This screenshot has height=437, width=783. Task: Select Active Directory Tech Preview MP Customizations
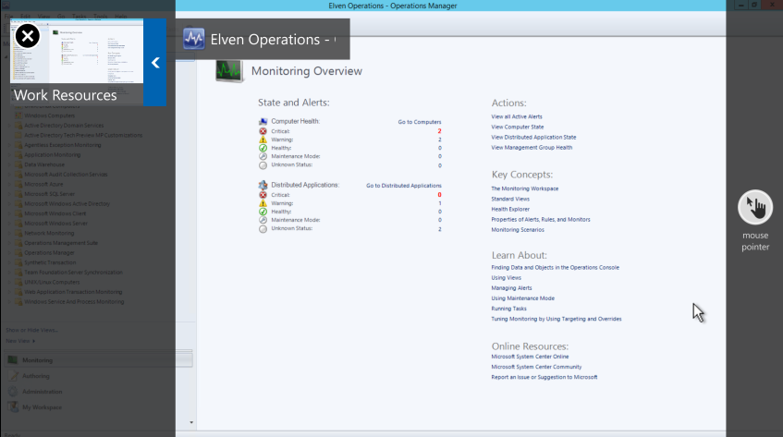pos(83,135)
